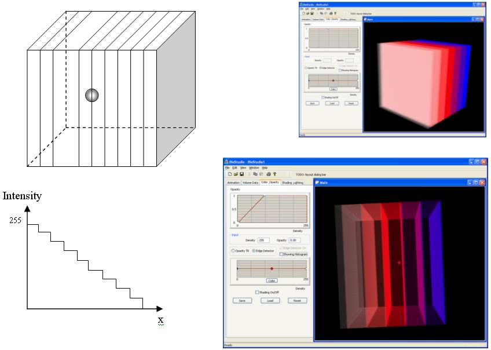The image size is (491, 350).
Task: Open Help menu in larger BioStudio window
Action: pos(265,168)
